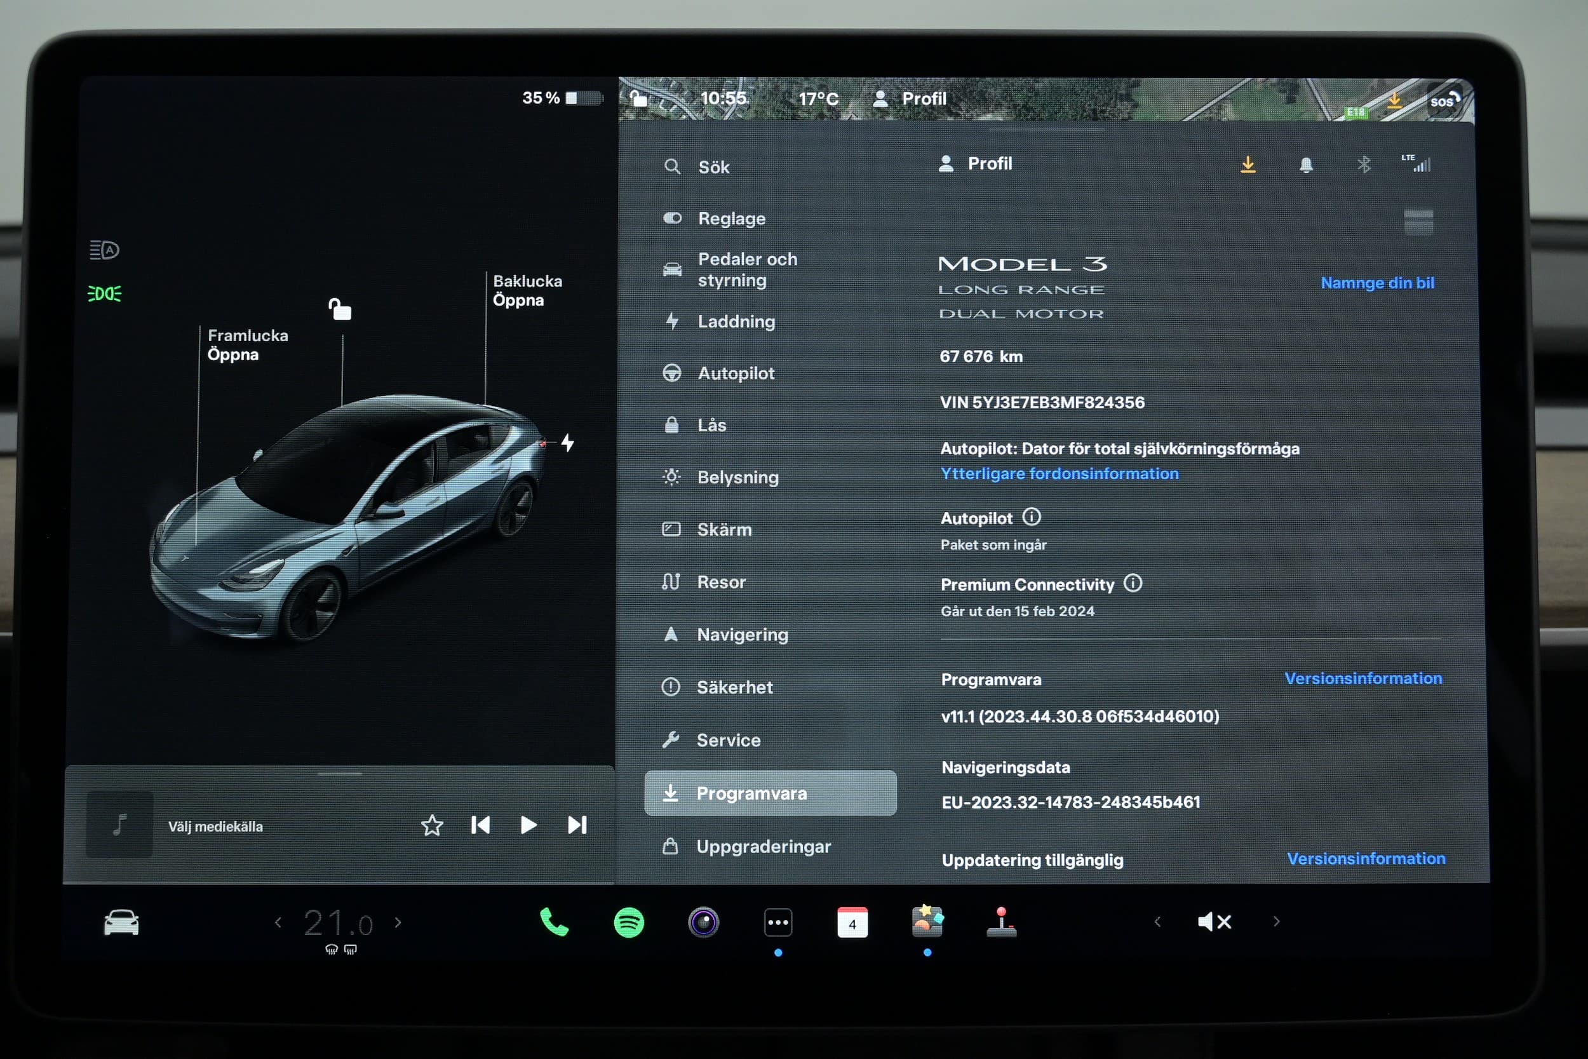Open the all apps three-dot launcher

point(777,922)
